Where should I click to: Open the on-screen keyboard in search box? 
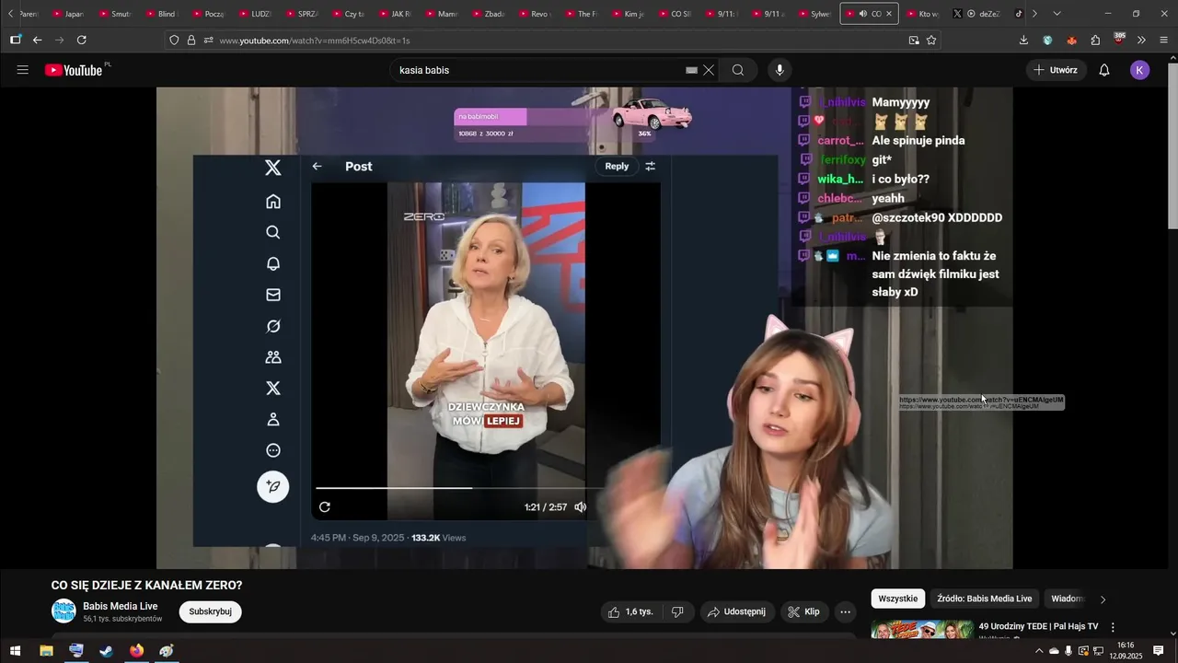click(x=692, y=70)
